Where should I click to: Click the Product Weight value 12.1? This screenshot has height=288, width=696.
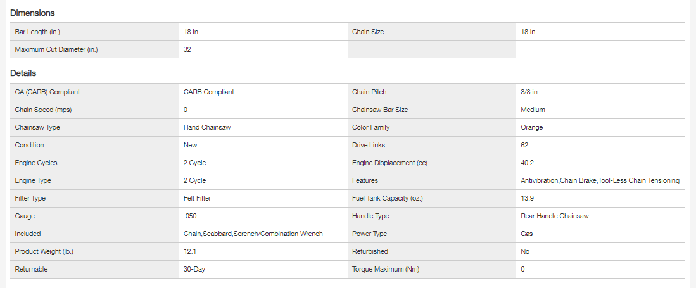(x=190, y=251)
